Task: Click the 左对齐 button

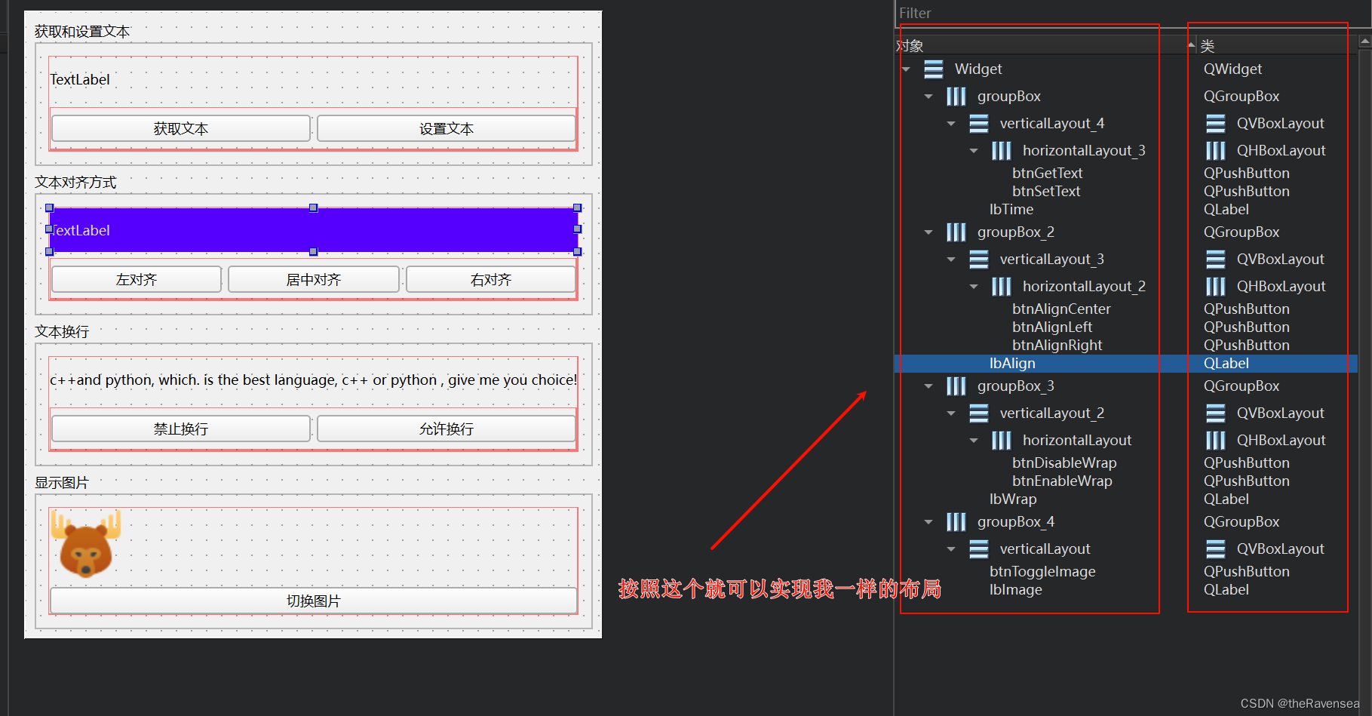Action: coord(137,279)
